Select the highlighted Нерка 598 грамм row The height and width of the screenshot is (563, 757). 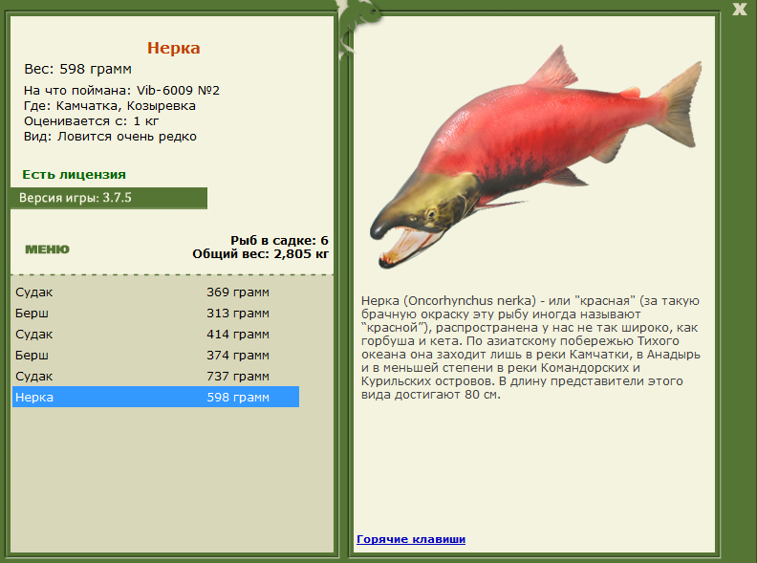[156, 397]
